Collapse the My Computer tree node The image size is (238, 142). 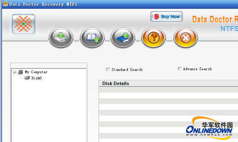pyautogui.click(x=14, y=72)
